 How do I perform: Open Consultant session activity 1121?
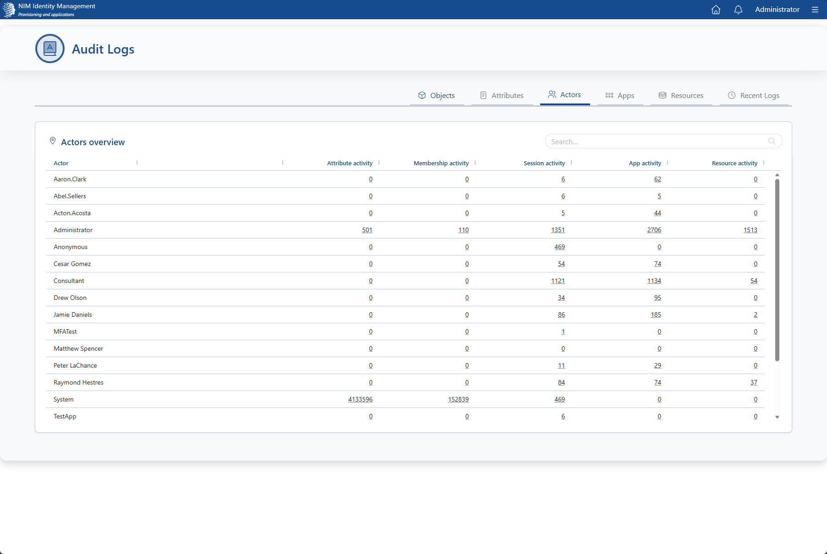coord(558,281)
